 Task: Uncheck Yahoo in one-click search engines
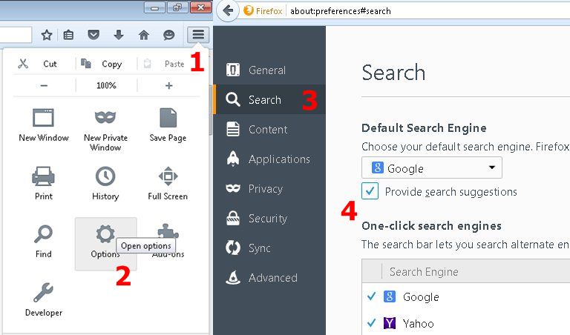[371, 322]
